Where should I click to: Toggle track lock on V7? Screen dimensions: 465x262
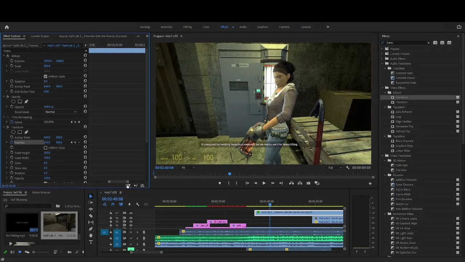coord(111,213)
